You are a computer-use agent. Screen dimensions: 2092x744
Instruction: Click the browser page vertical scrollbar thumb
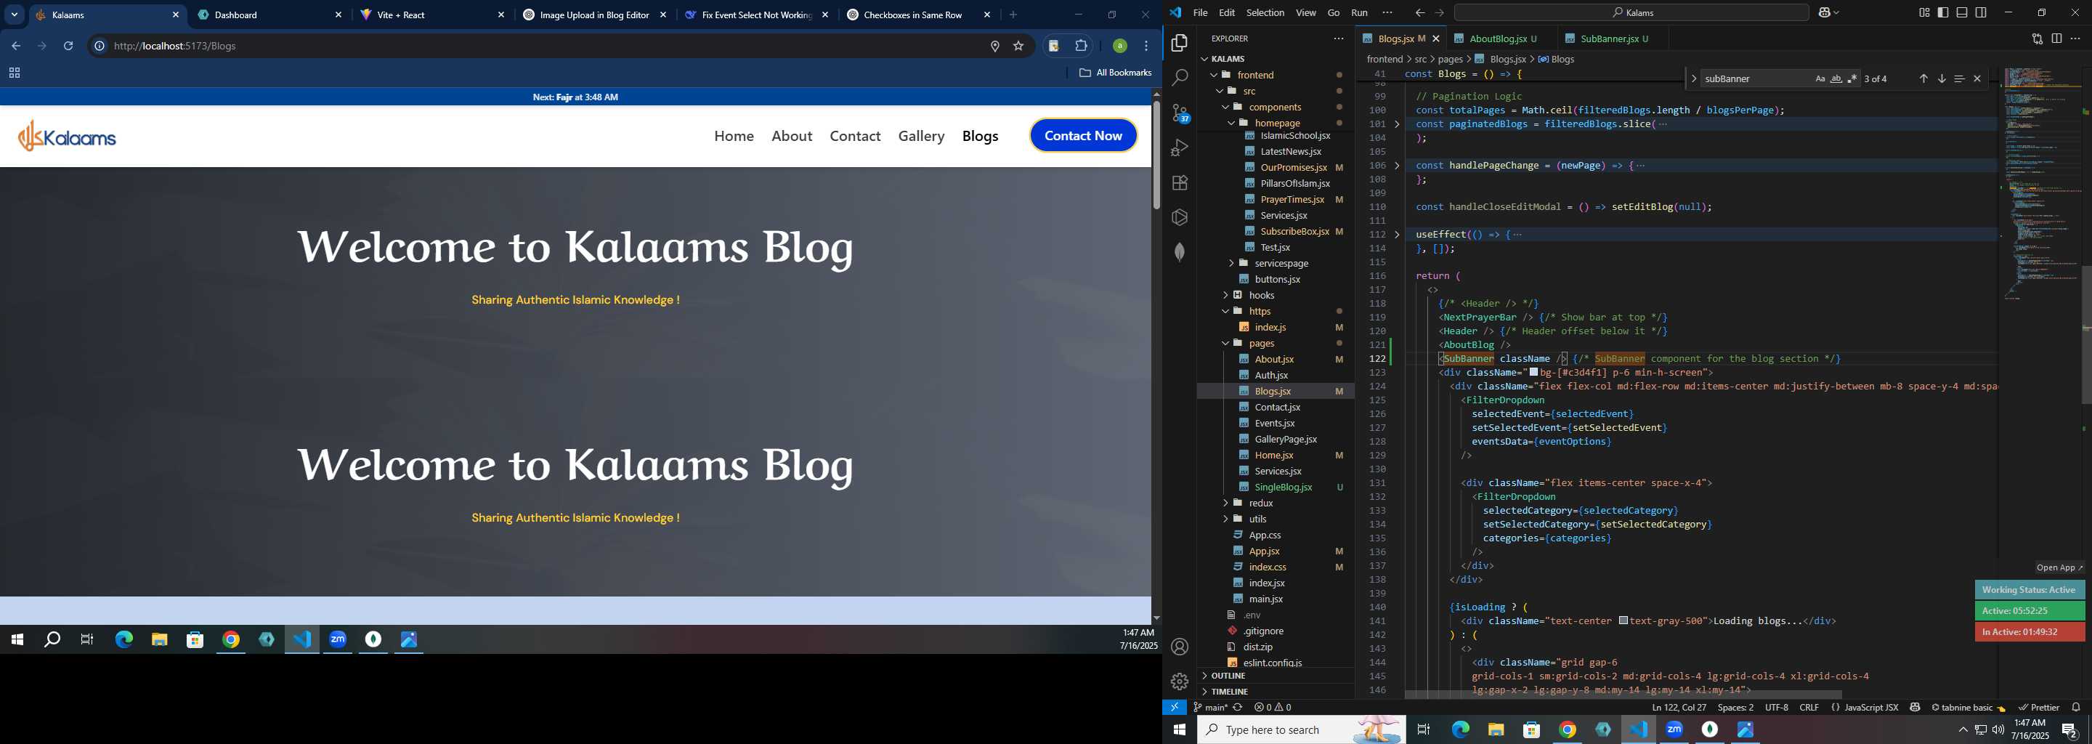[1156, 154]
